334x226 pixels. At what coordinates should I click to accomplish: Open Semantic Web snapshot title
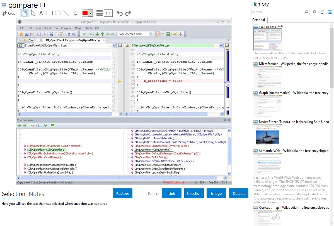294,150
